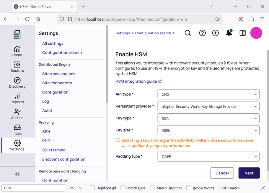Click the Cancel button
Image resolution: width=269 pixels, height=193 pixels.
(222, 173)
